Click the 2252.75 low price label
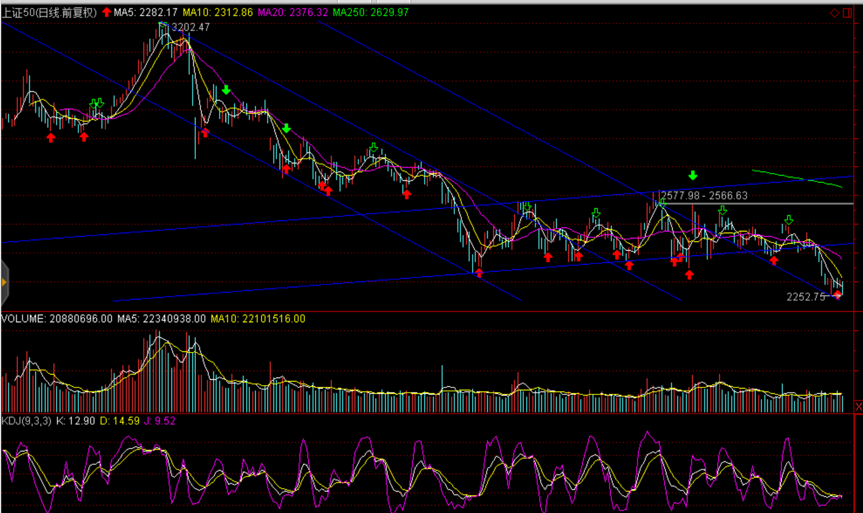The image size is (863, 513). 805,297
